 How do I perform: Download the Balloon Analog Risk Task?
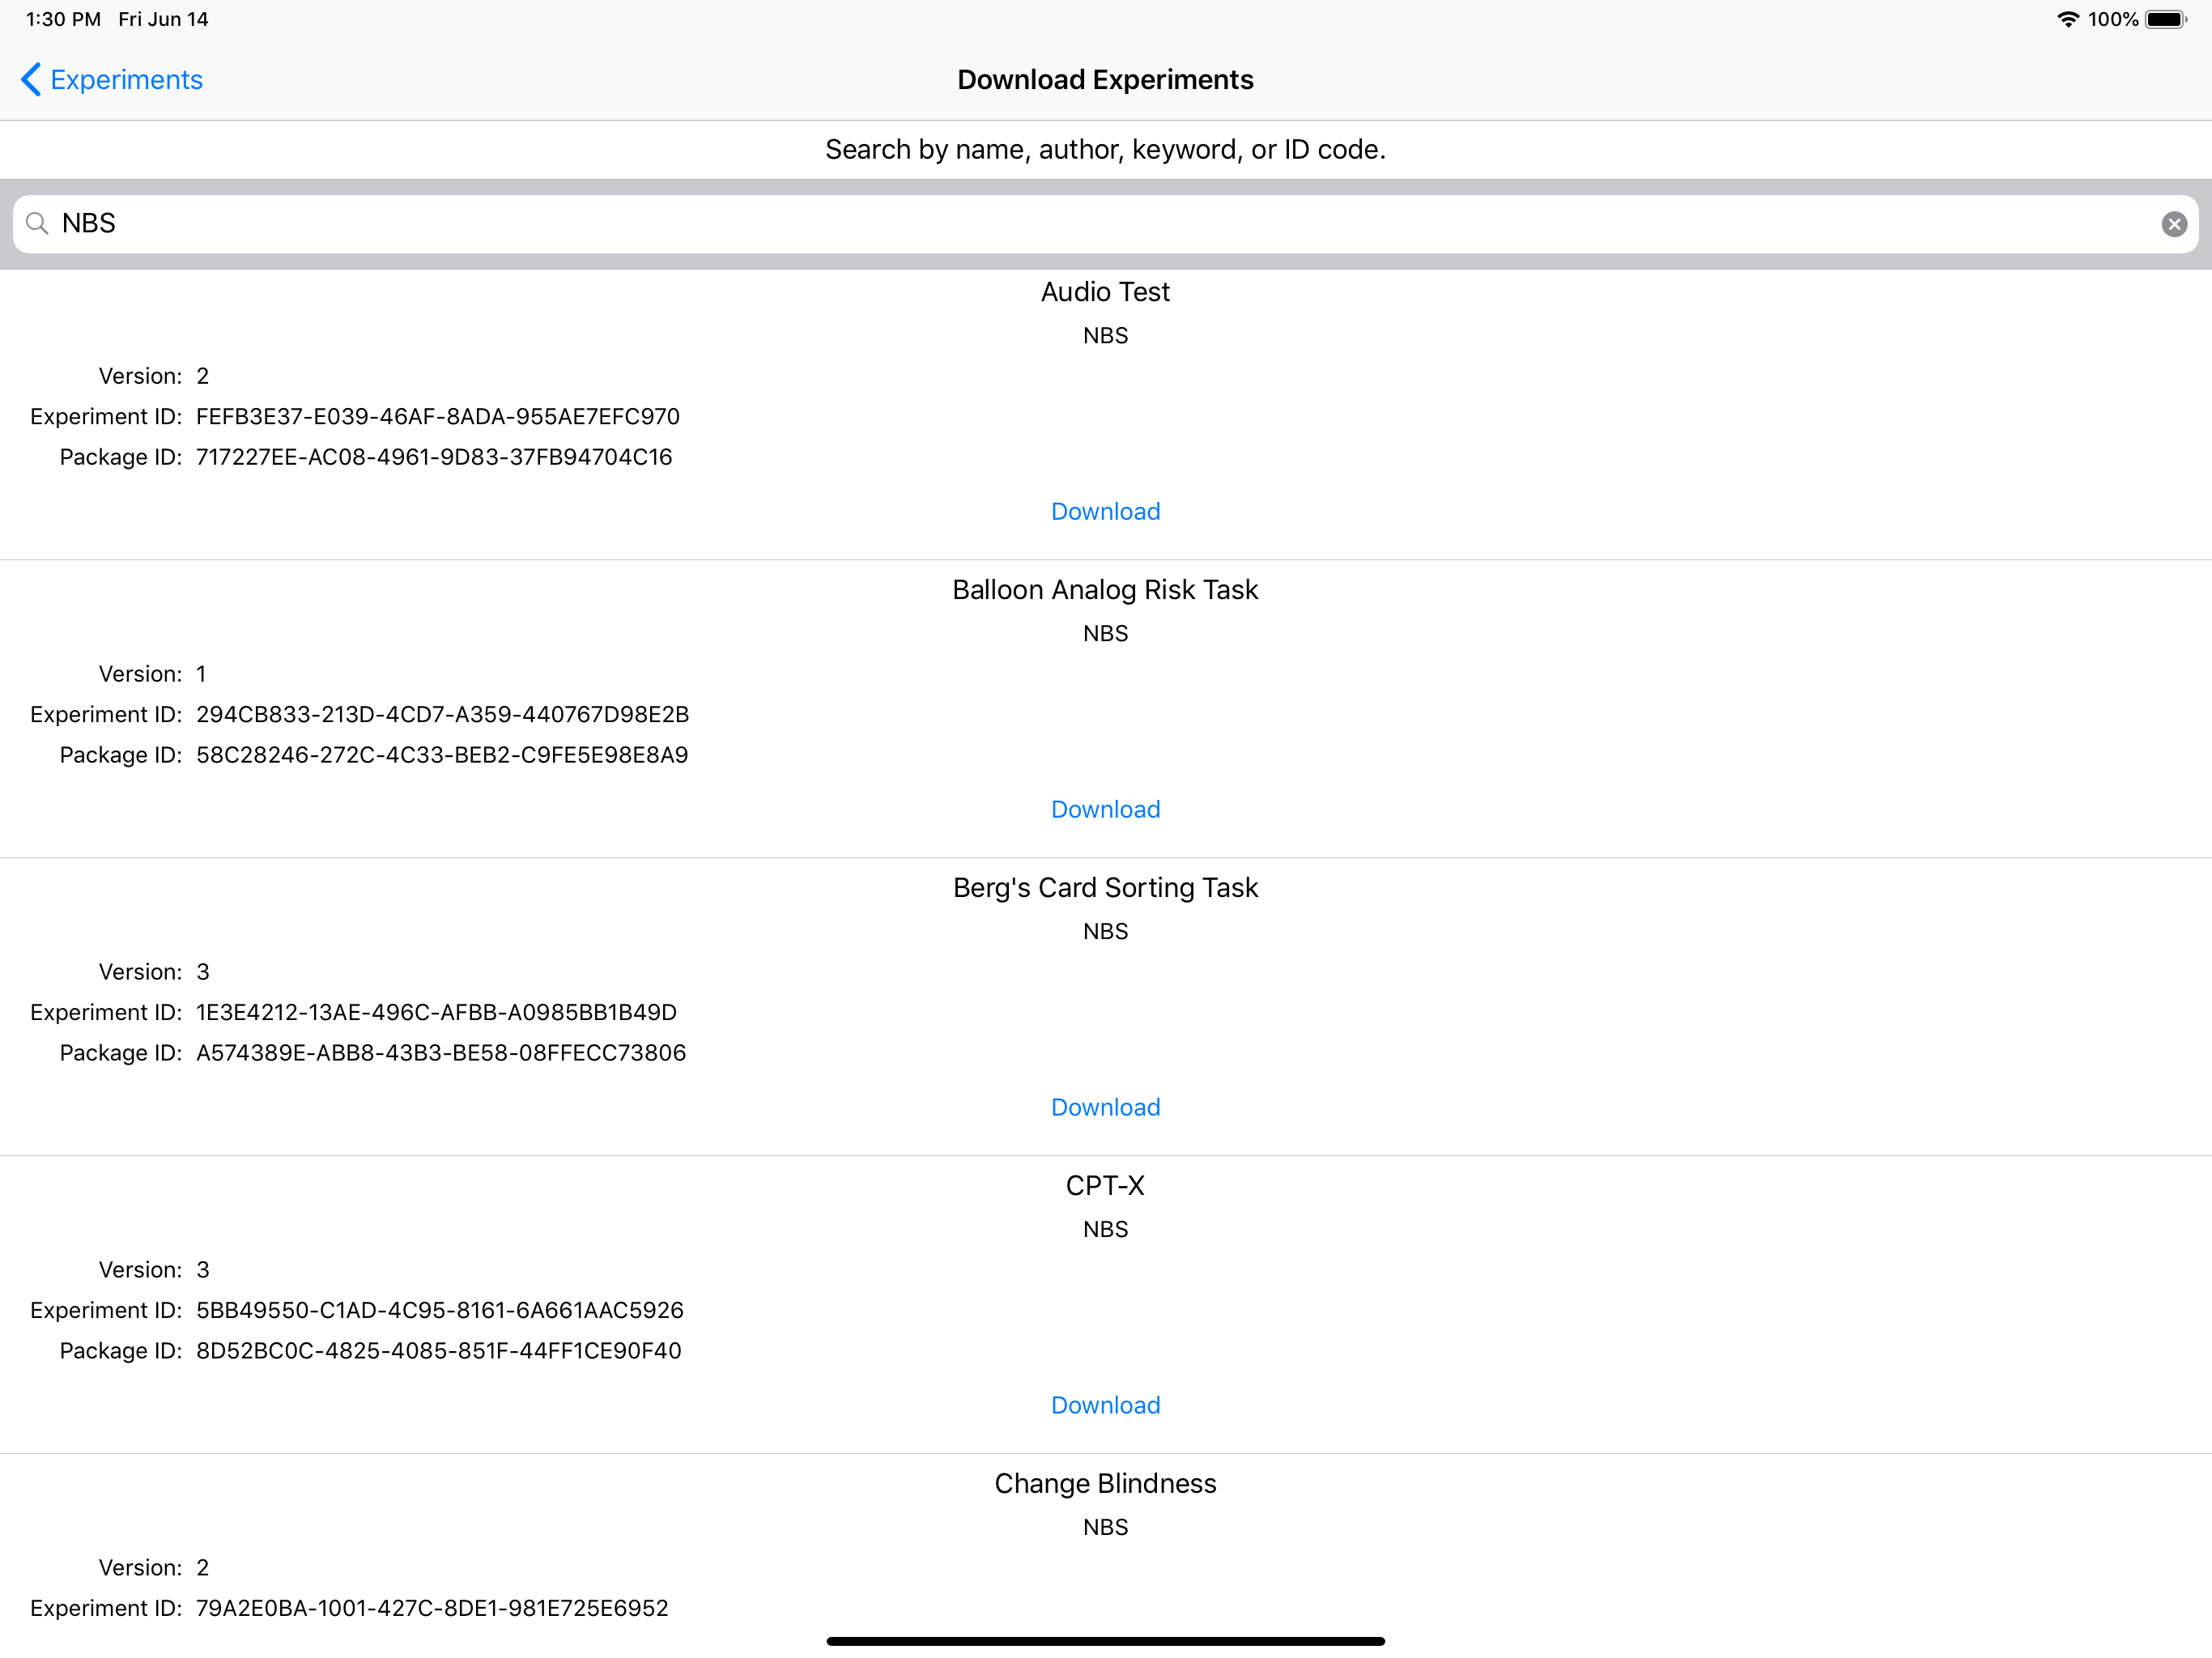[x=1105, y=809]
